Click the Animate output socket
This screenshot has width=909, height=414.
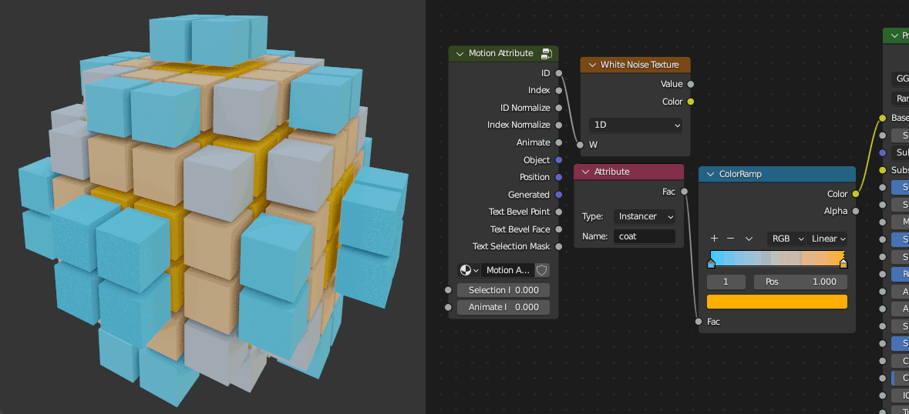[x=559, y=142]
